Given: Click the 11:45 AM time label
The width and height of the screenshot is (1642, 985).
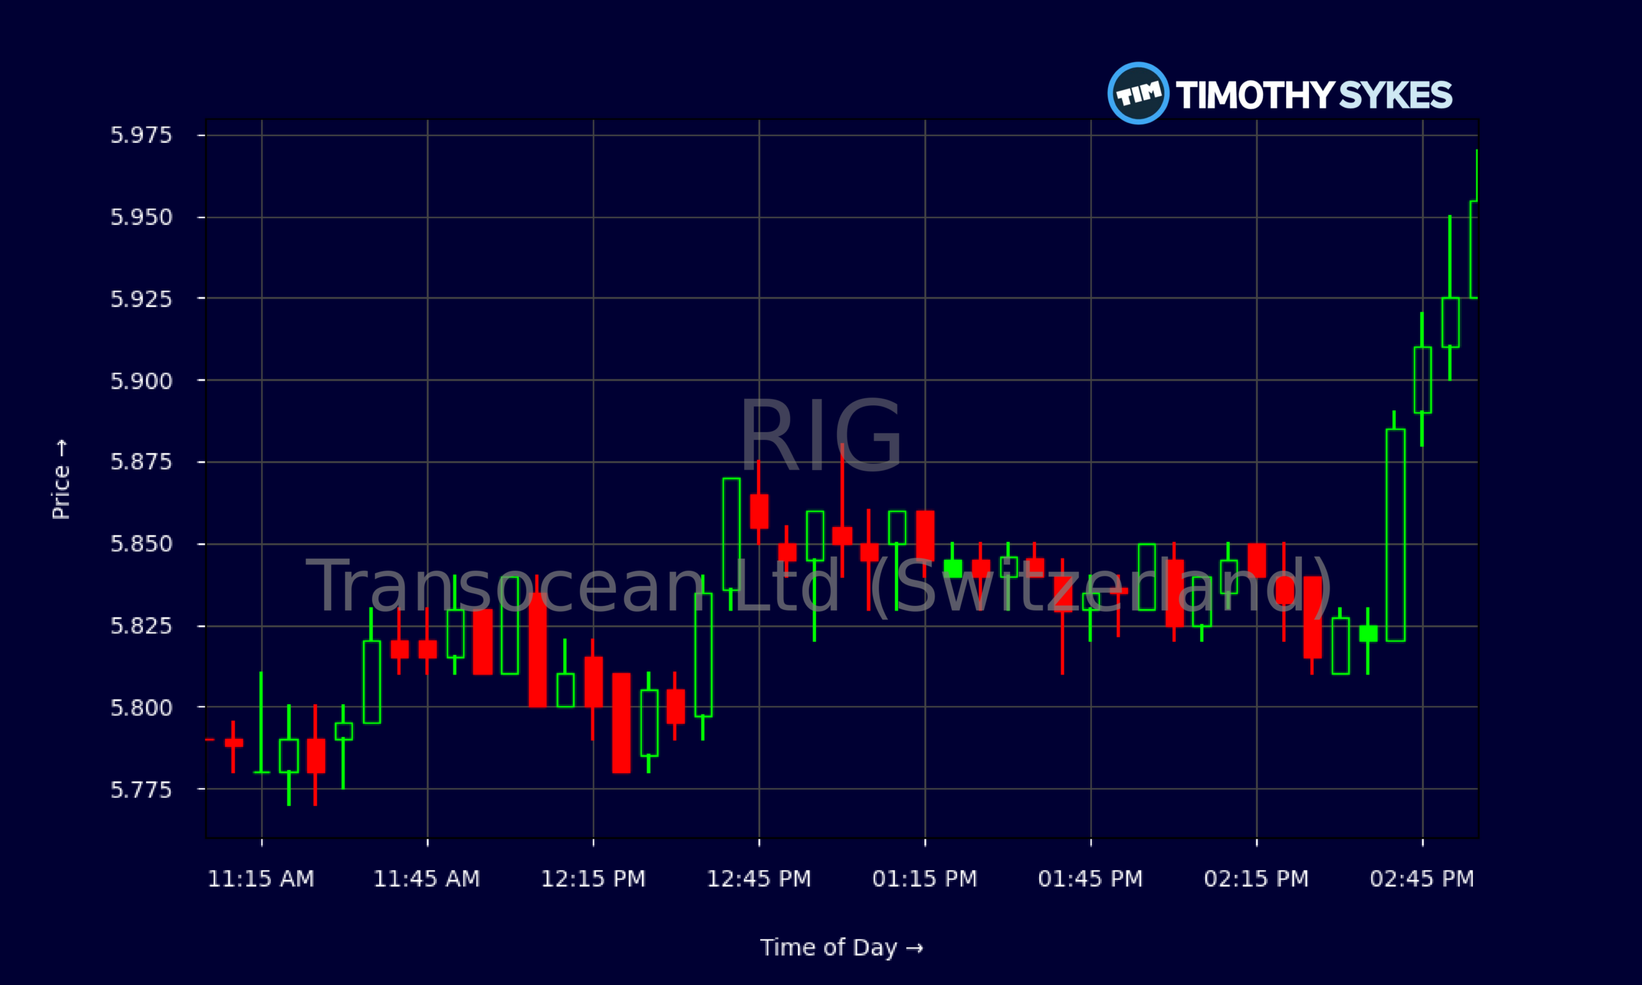Looking at the screenshot, I should (x=427, y=879).
